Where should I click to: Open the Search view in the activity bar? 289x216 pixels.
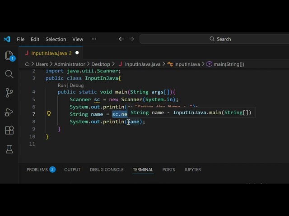pyautogui.click(x=9, y=74)
